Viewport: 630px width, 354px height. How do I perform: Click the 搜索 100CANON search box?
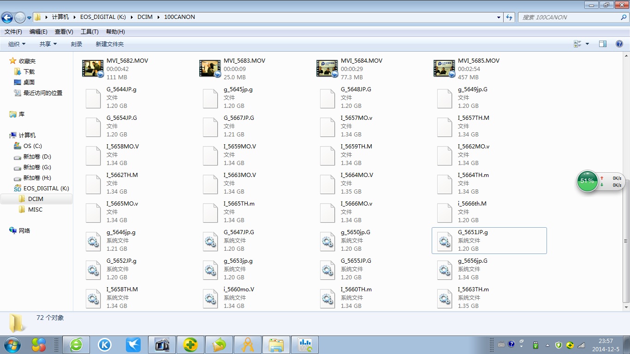[570, 17]
